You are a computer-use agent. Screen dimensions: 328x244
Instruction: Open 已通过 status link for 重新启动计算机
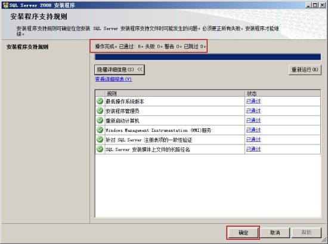[253, 121]
